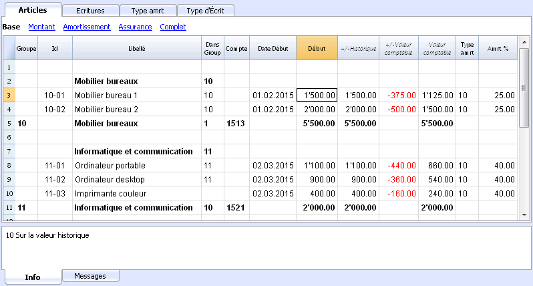Click the Id cell '11-02'
The image size is (533, 286).
click(55, 179)
